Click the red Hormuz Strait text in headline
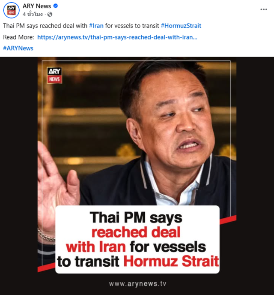This screenshot has height=295, width=274. (x=171, y=261)
